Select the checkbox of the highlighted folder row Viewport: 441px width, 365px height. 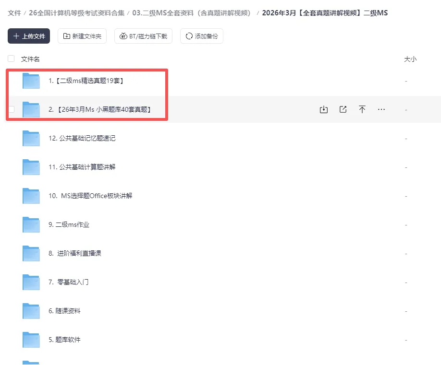[11, 109]
